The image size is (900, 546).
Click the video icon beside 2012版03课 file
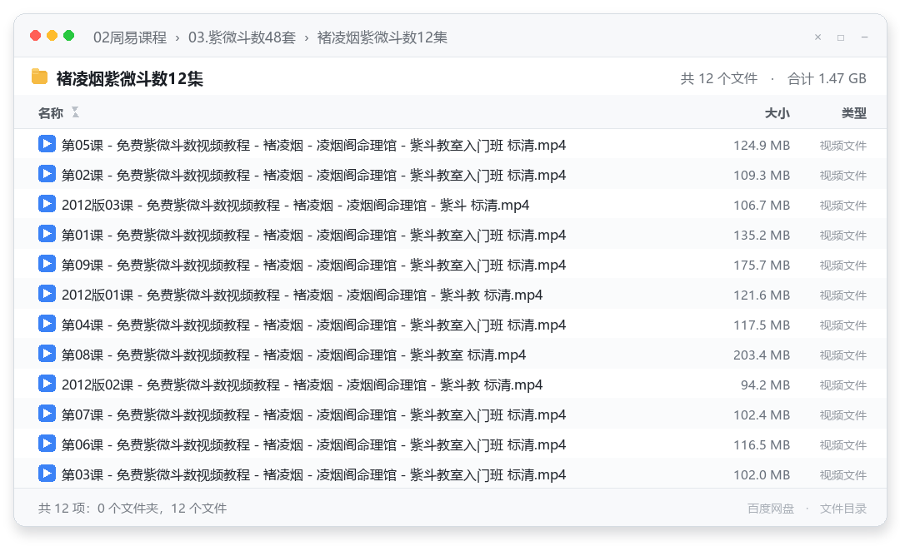[47, 204]
